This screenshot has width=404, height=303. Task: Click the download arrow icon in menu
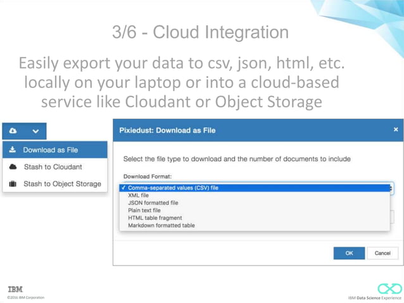(13, 150)
